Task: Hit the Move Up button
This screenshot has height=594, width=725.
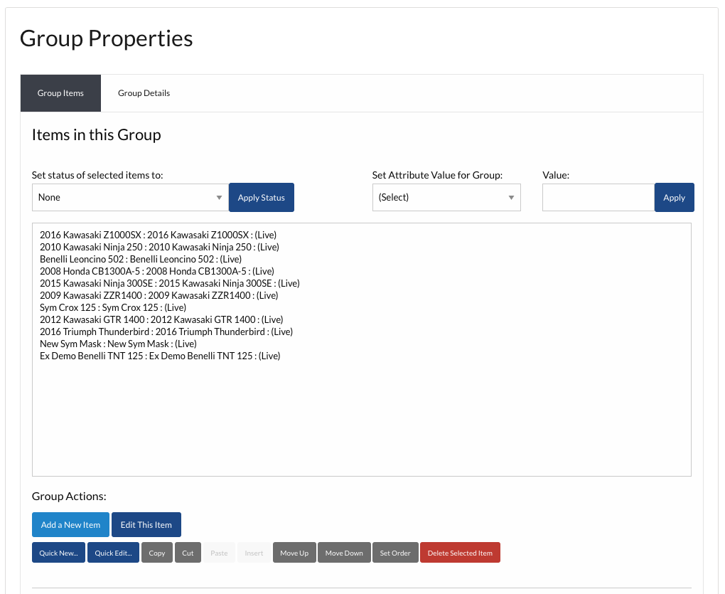Action: coord(294,553)
